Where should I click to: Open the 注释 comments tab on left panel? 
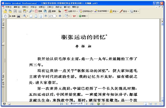pos(3,83)
